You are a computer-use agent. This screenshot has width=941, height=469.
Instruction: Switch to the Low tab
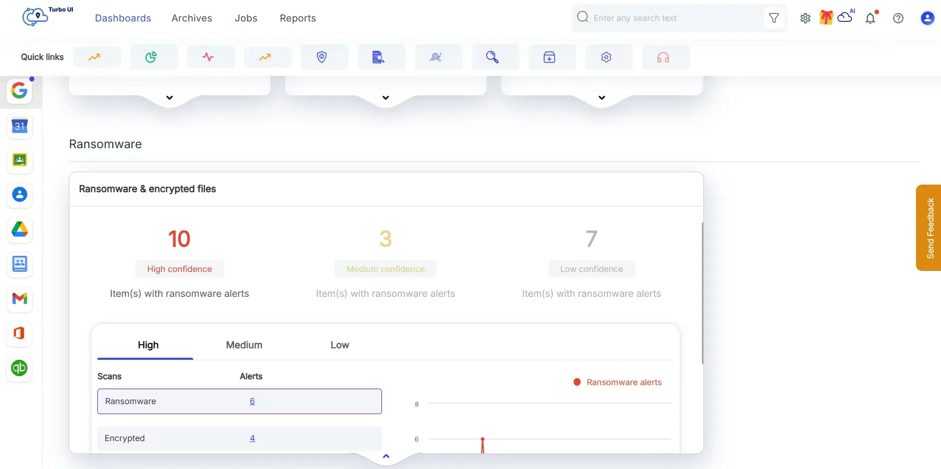(340, 345)
